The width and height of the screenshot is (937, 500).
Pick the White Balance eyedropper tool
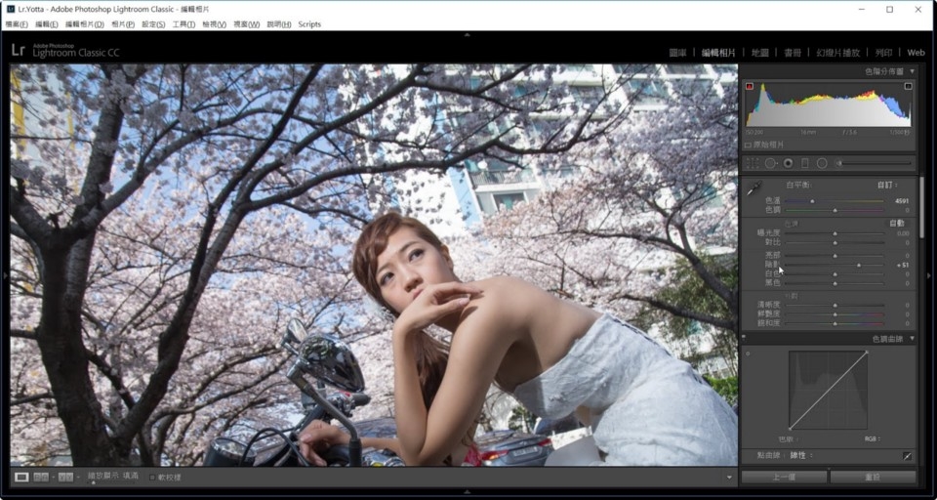(x=754, y=187)
